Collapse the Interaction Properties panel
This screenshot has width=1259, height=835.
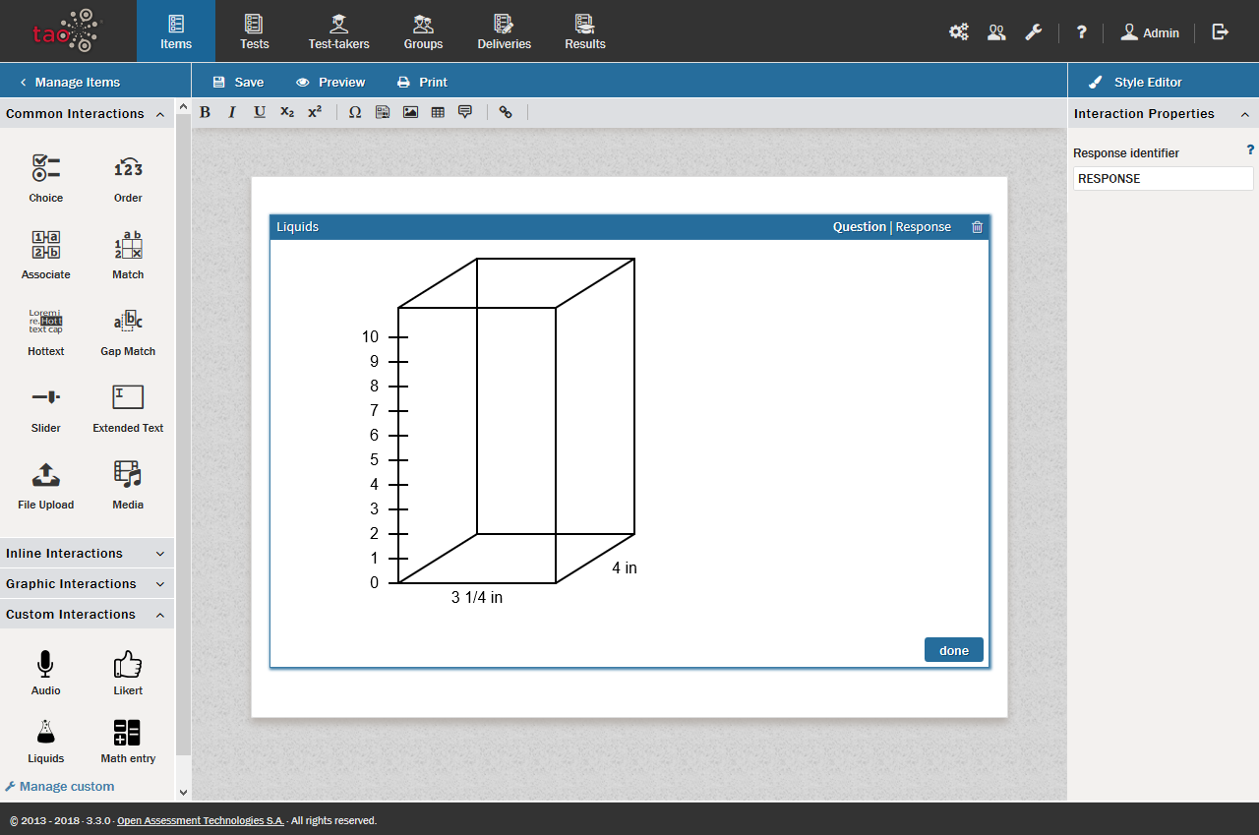tap(1244, 114)
